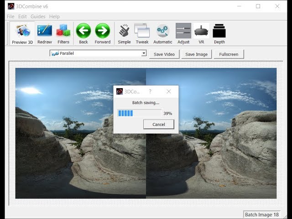Screen dimensions: 292x219
Task: Click the batch saving progress bar
Action: click(140, 113)
